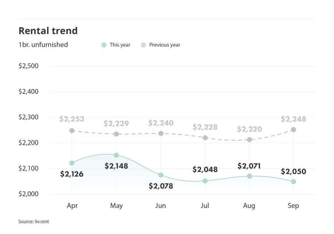Click the May this-year data point
The width and height of the screenshot is (334, 234).
click(116, 155)
